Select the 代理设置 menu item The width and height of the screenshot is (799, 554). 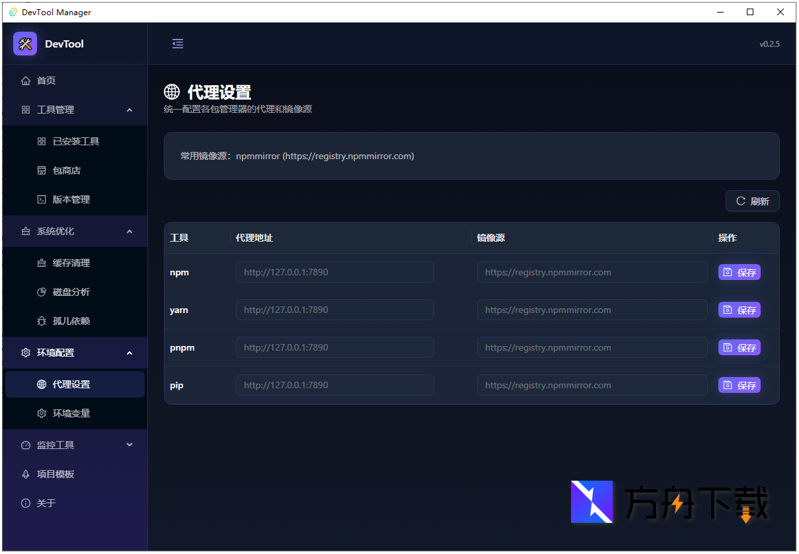click(74, 384)
